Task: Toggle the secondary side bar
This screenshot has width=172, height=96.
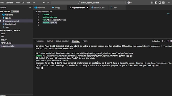Action: (163, 3)
